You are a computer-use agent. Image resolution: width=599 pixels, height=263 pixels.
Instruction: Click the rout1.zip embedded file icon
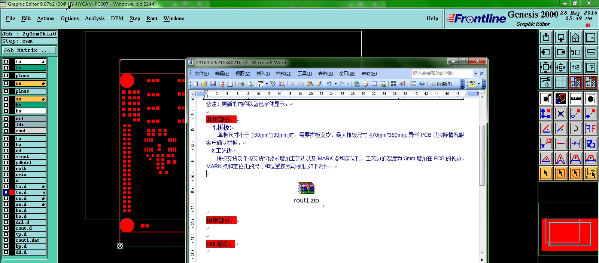click(306, 188)
